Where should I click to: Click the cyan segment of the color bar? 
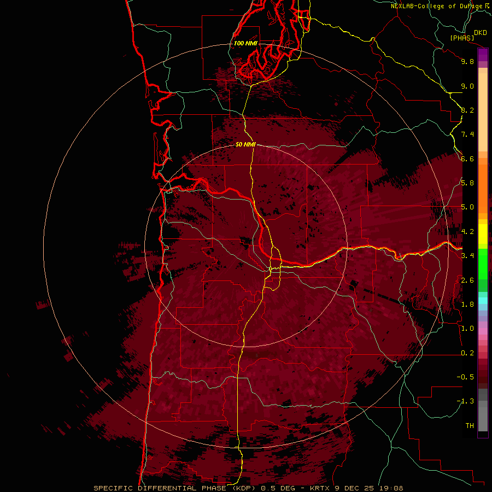[483, 300]
